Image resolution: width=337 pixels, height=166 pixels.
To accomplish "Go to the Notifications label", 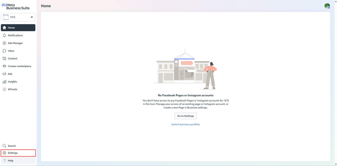I will [x=15, y=35].
